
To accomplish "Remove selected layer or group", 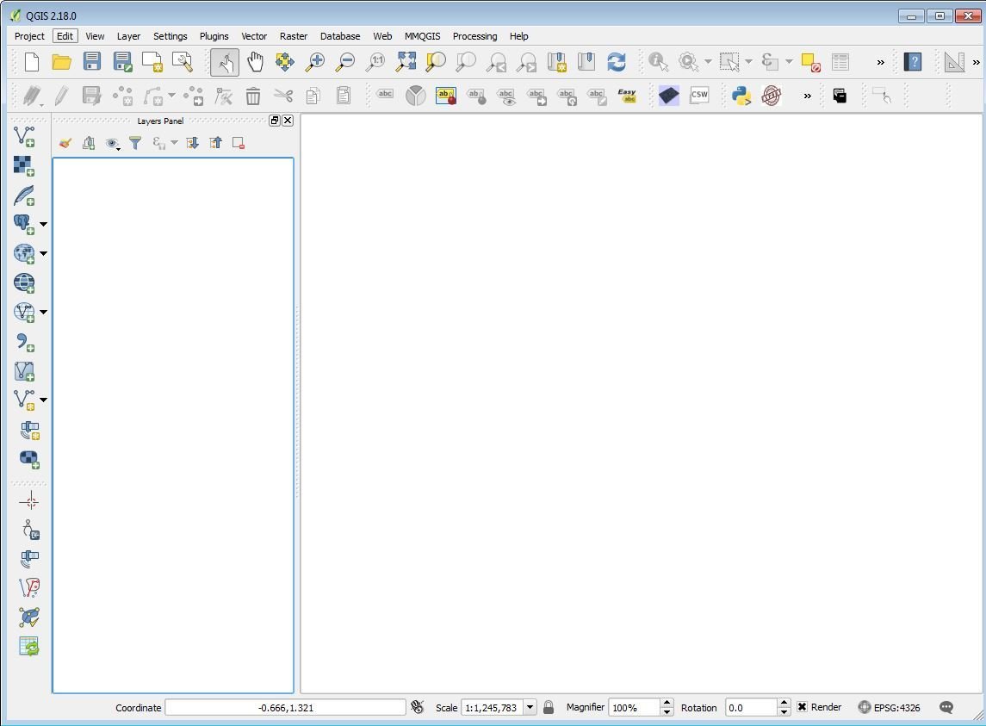I will [x=239, y=144].
